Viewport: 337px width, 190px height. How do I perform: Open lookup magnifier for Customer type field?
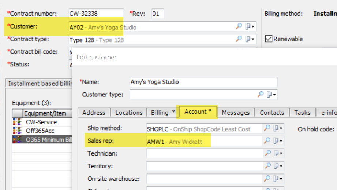(x=261, y=94)
